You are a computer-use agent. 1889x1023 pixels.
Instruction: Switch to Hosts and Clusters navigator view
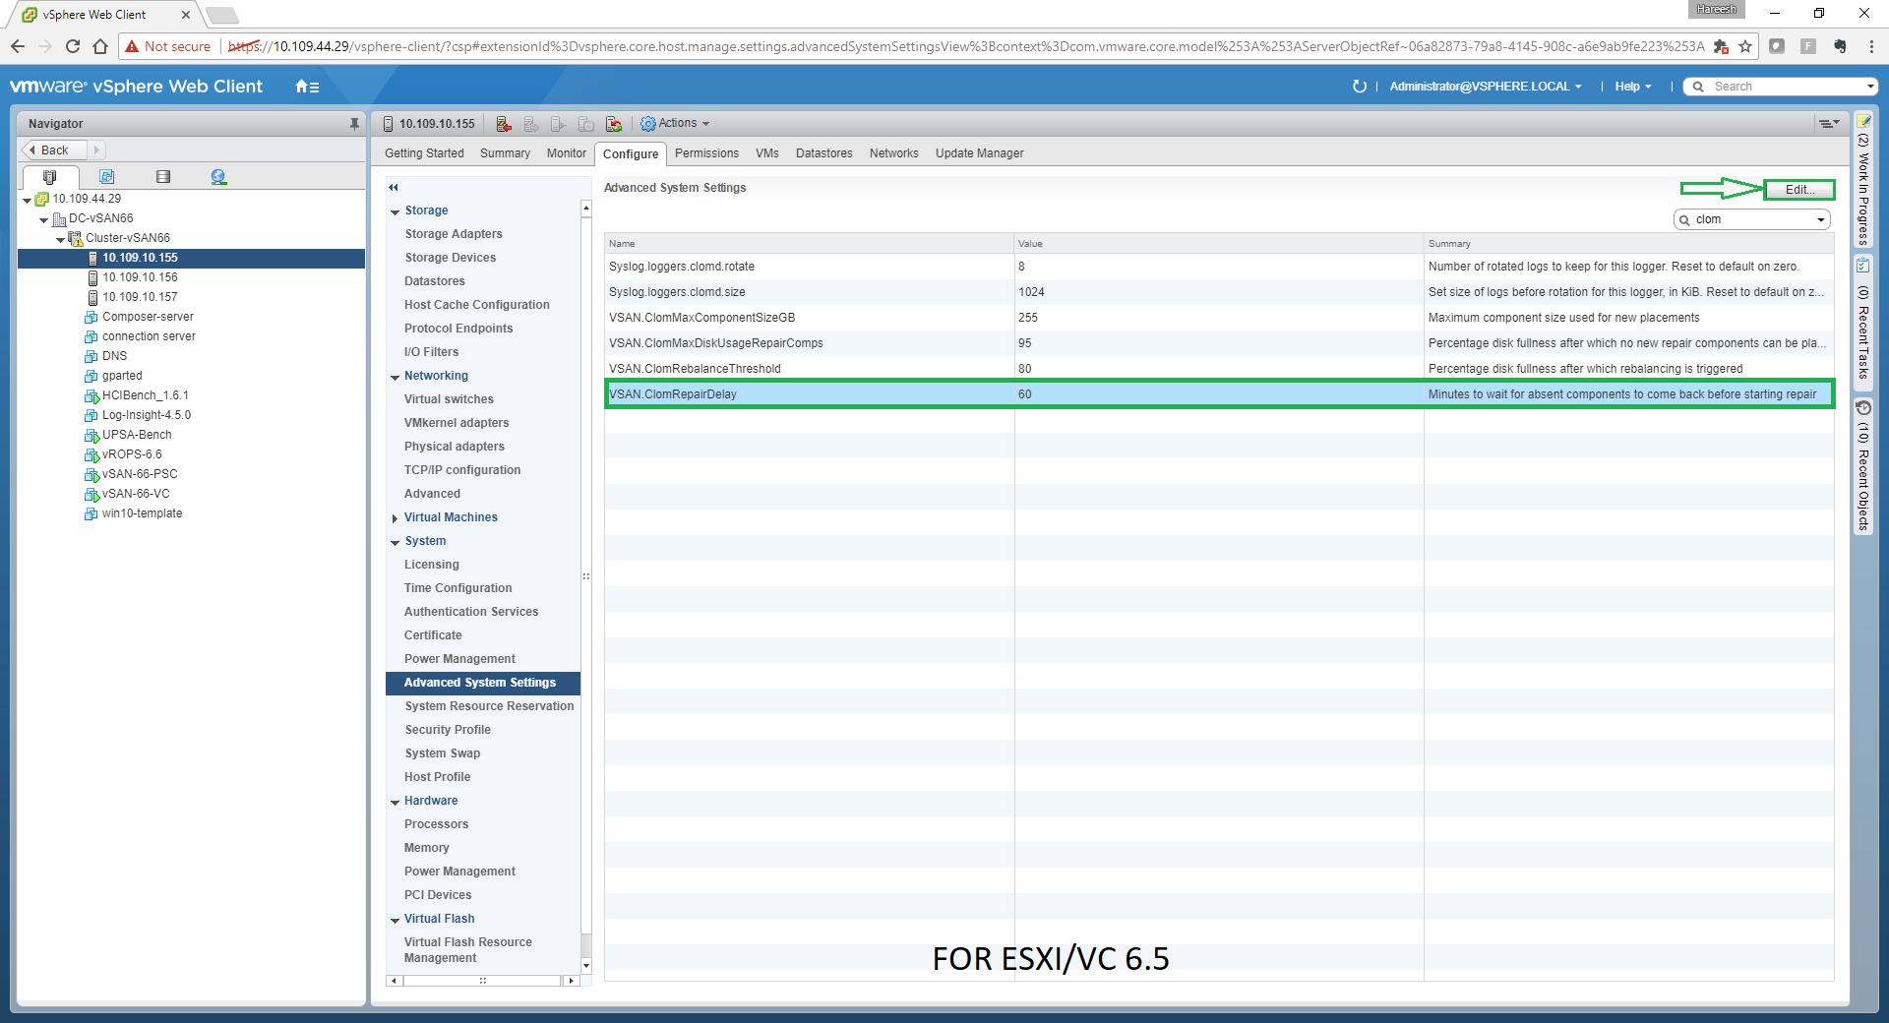click(x=49, y=177)
